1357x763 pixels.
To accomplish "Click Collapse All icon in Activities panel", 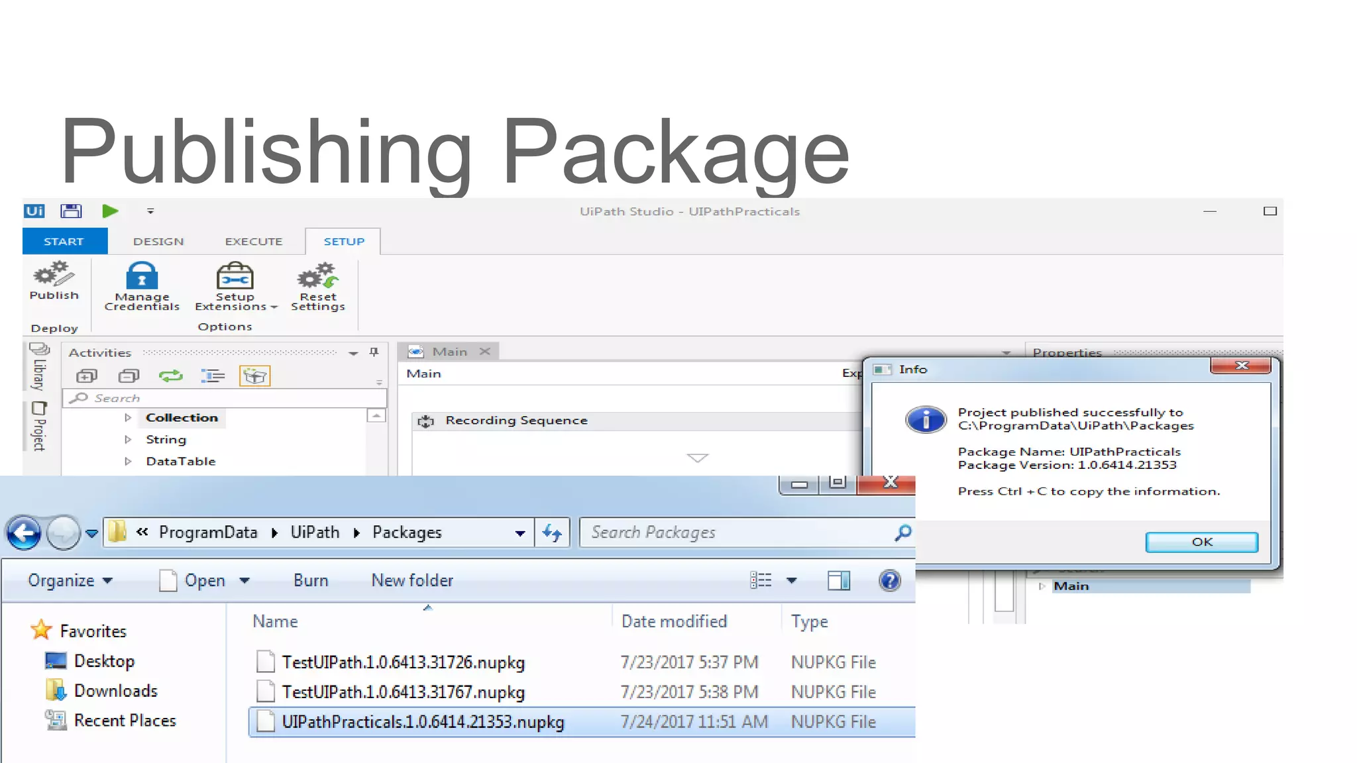I will 129,376.
